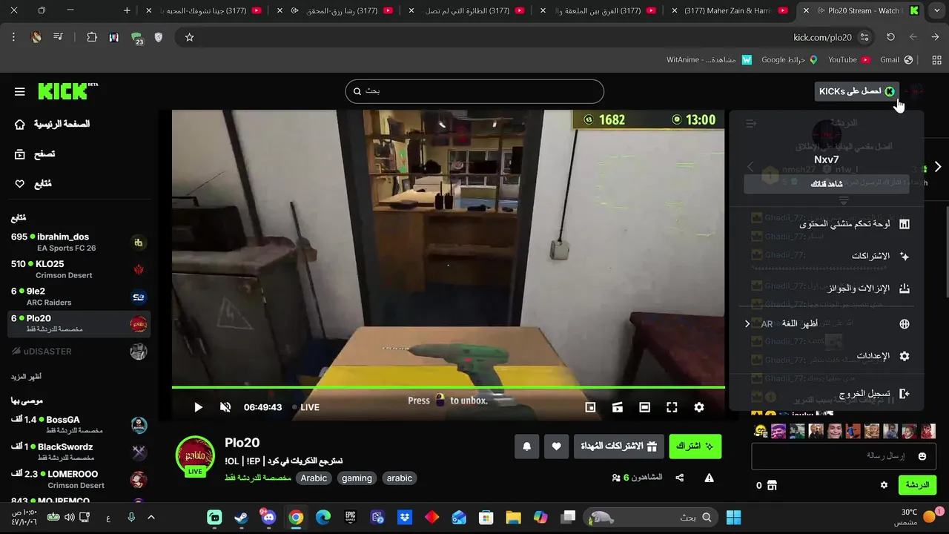Click the Arabic capitalized tag
This screenshot has width=949, height=534.
tap(314, 478)
